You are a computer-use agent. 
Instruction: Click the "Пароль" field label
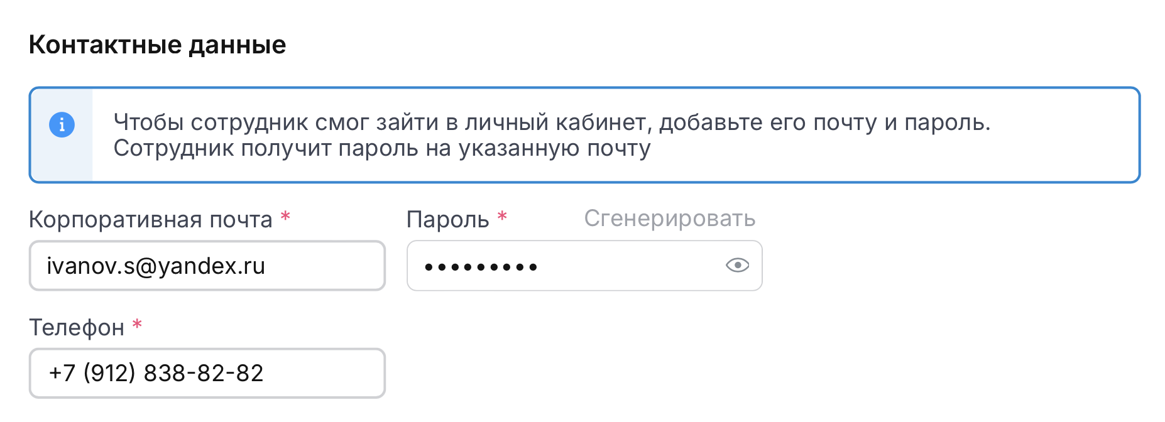[447, 220]
